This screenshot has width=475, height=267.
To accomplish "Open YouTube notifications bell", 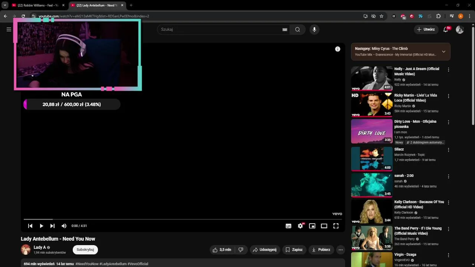I will [x=446, y=29].
